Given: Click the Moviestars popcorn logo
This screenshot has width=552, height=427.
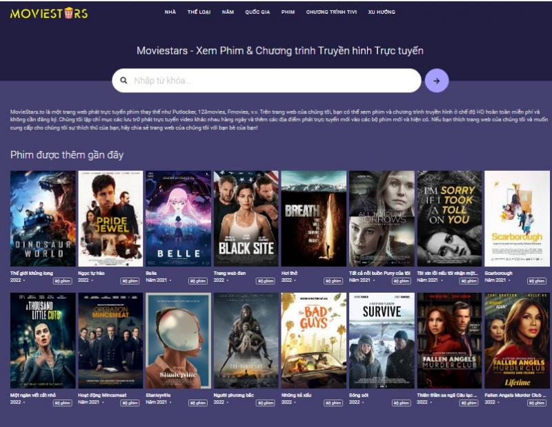Looking at the screenshot, I should coord(49,13).
